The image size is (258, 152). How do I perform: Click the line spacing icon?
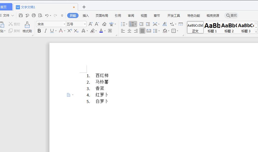click(x=155, y=31)
